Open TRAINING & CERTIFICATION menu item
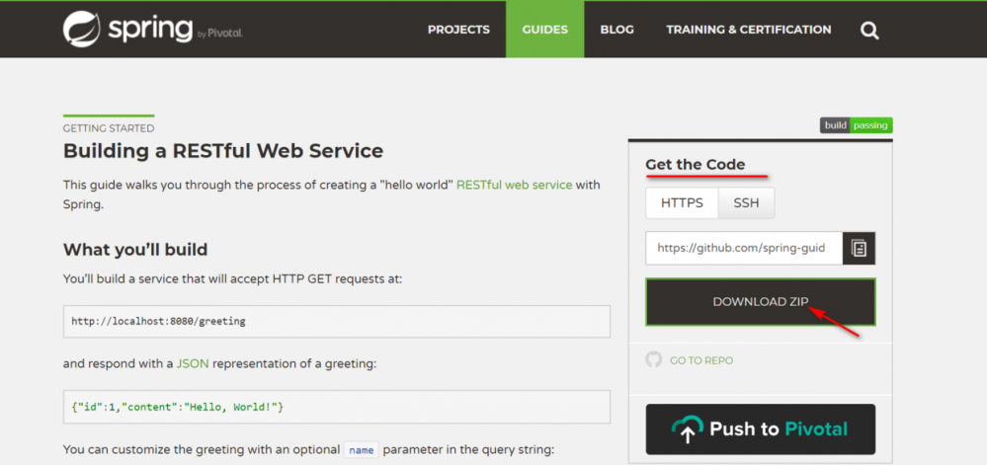The width and height of the screenshot is (987, 465). click(x=749, y=30)
